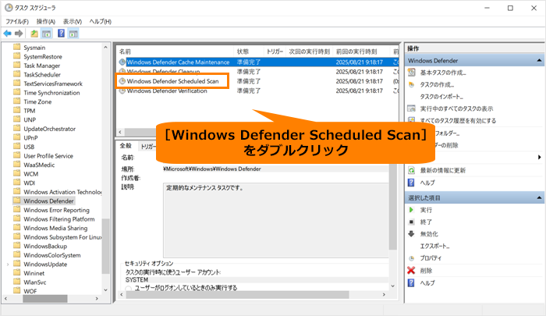Viewport: 546px width, 316px height.
Task: Click the details pane horizontal scrollbar thumb
Action: point(237,295)
